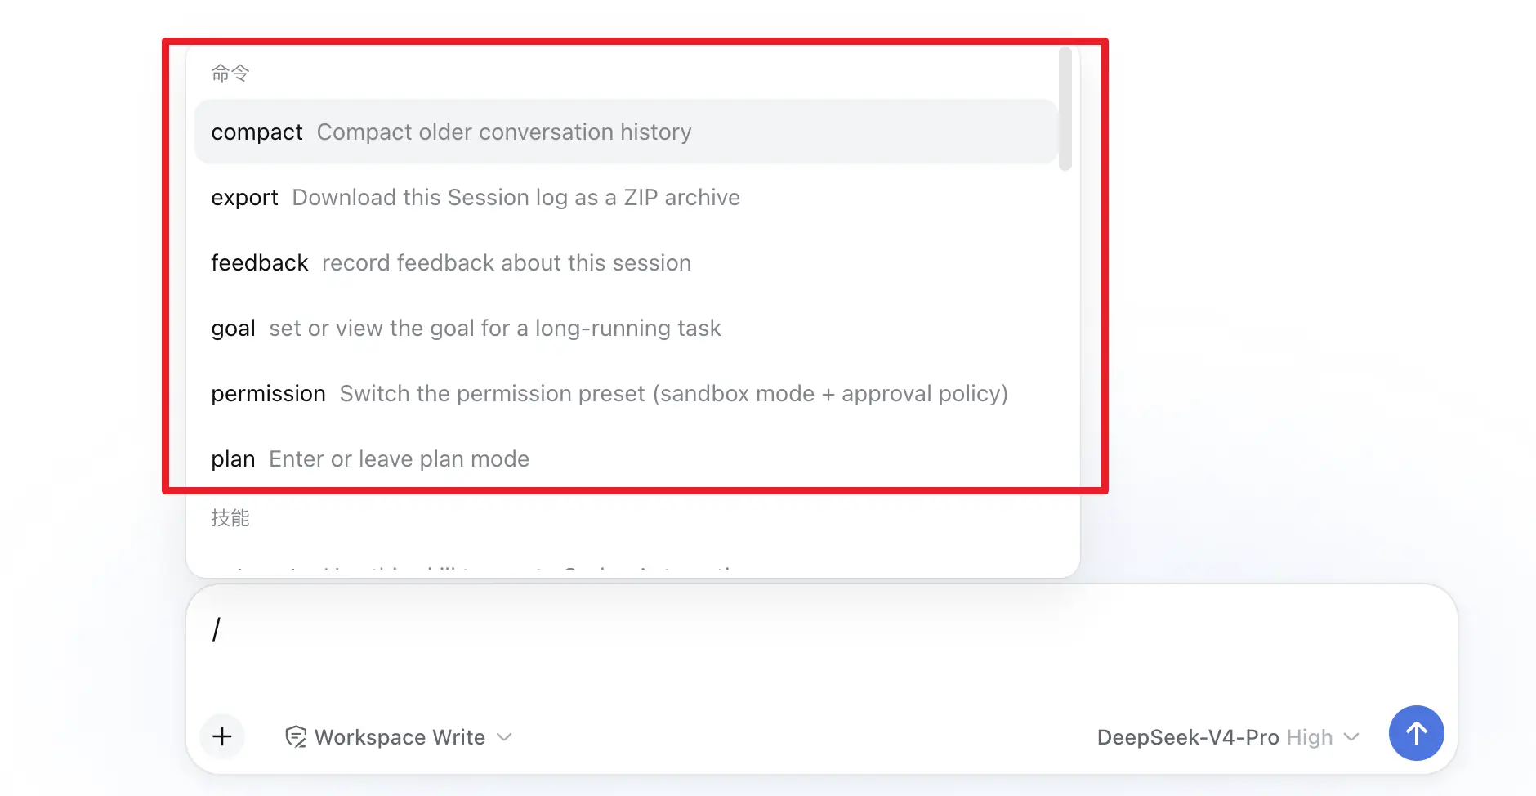Click the 技能 section header
Screen dimensions: 1536x796
tap(230, 517)
